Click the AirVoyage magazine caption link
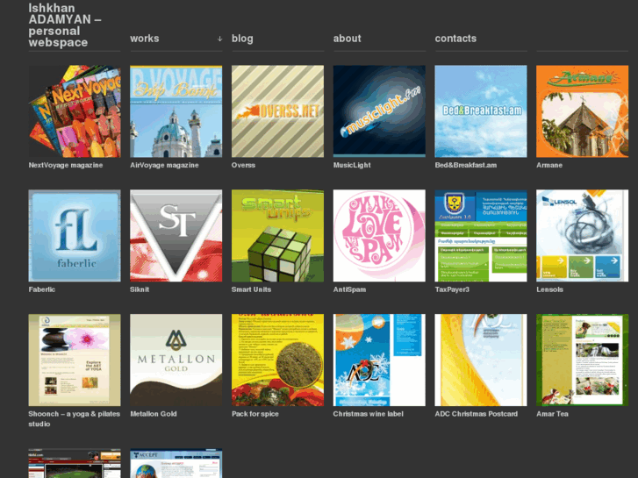Viewport: 638px width, 478px height. point(164,165)
